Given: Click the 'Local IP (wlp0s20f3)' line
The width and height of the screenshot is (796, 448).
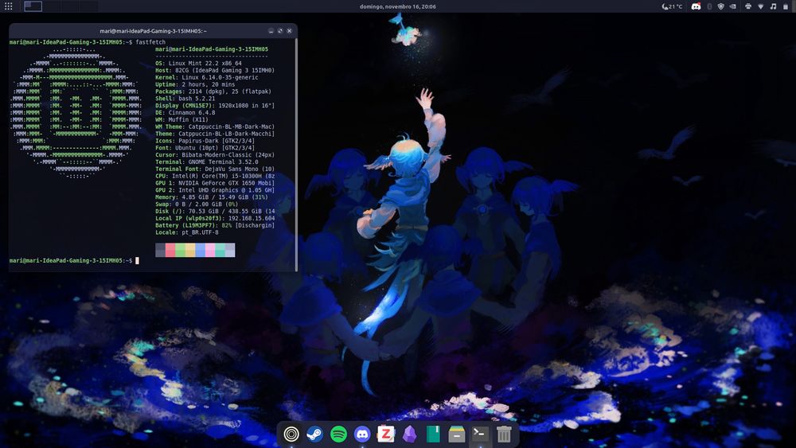Looking at the screenshot, I should click(x=215, y=219).
